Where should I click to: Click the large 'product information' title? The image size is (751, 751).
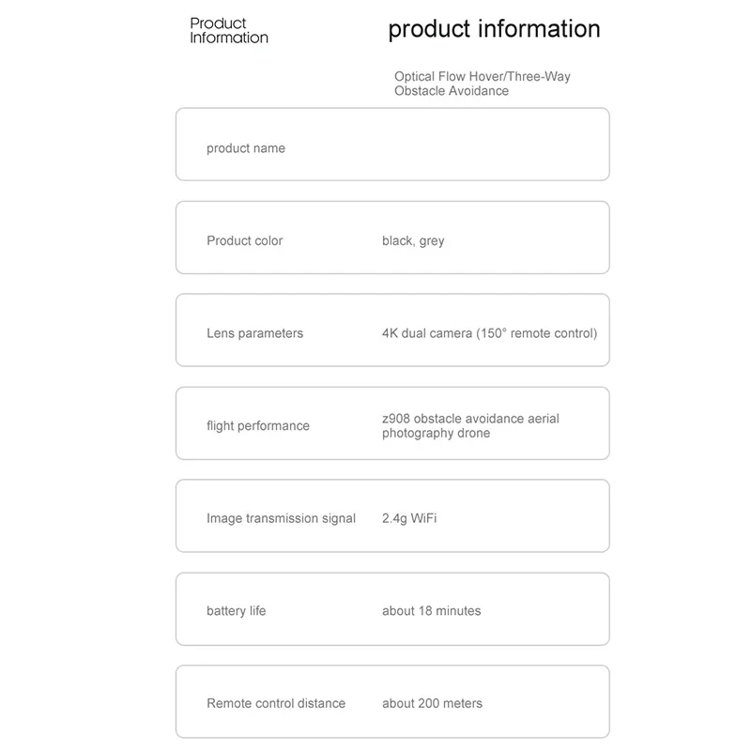[494, 29]
